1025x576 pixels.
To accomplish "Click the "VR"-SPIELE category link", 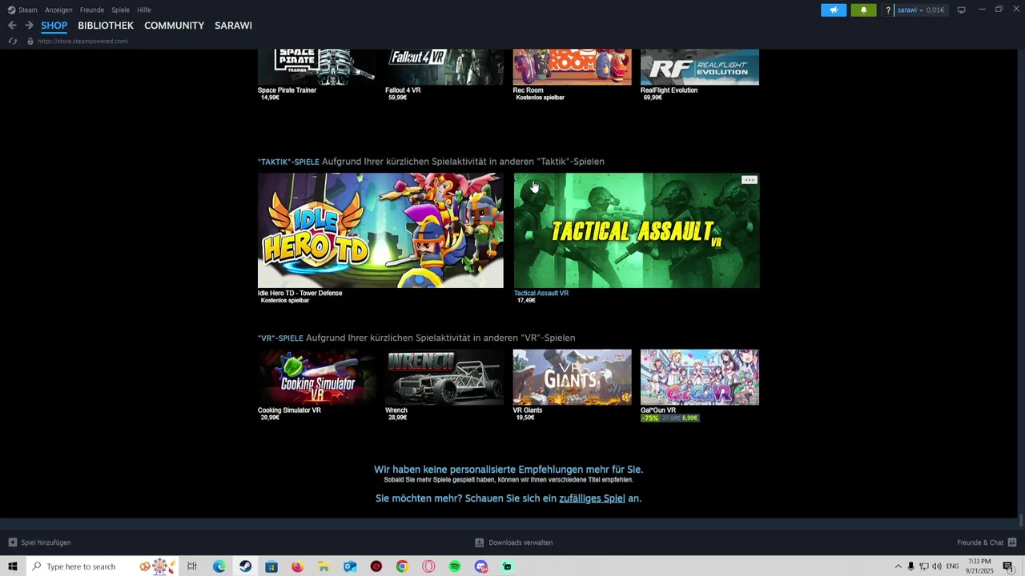I will click(x=280, y=338).
